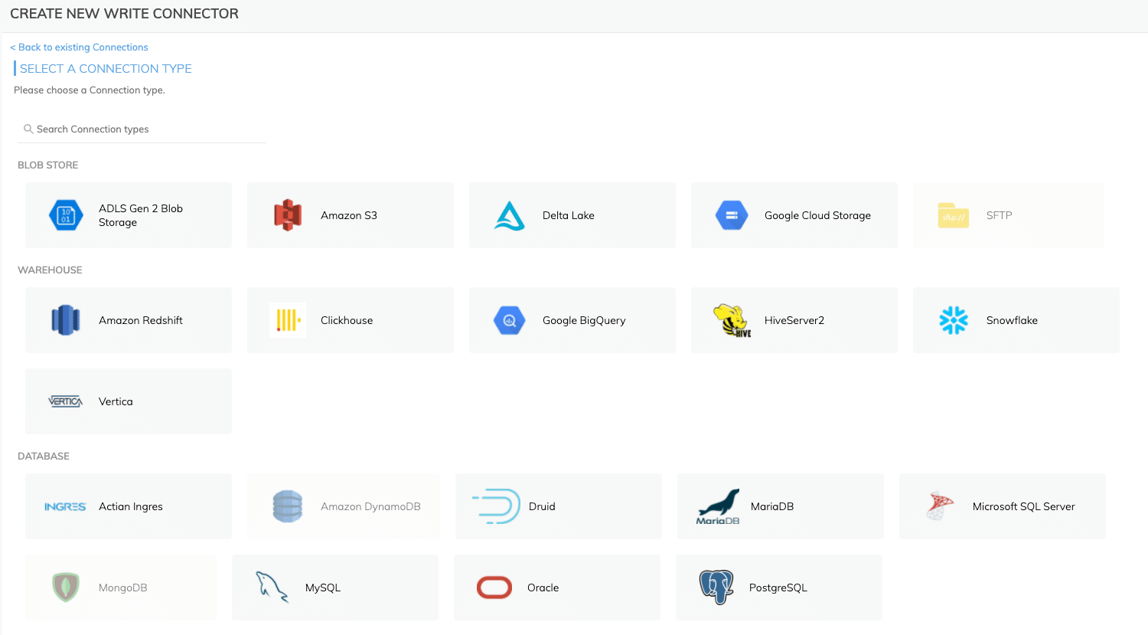This screenshot has height=635, width=1148.
Task: Click the SELECT A CONNECTION TYPE heading
Action: [106, 68]
